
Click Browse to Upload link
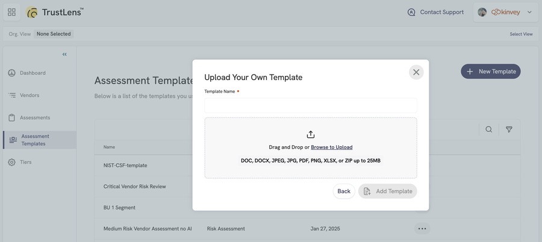(x=331, y=147)
